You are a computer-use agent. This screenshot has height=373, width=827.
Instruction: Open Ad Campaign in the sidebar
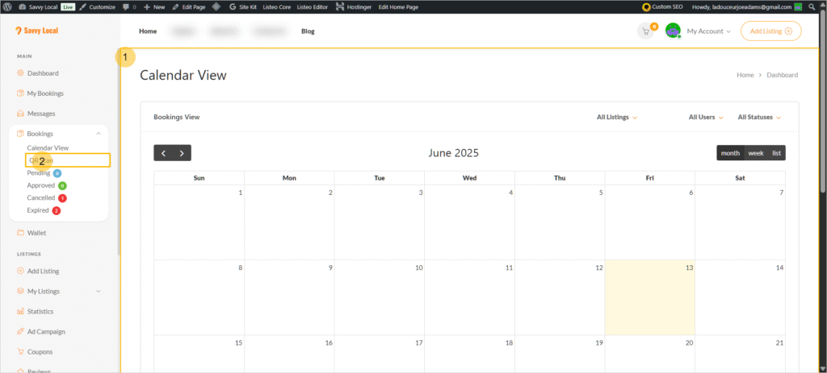pyautogui.click(x=45, y=331)
